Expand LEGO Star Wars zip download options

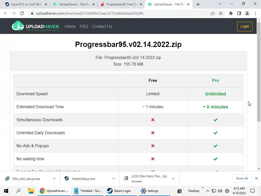tap(173, 179)
